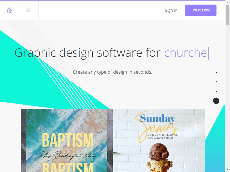Select the third small navigation dot
230x172 pixels.
[x=216, y=91]
